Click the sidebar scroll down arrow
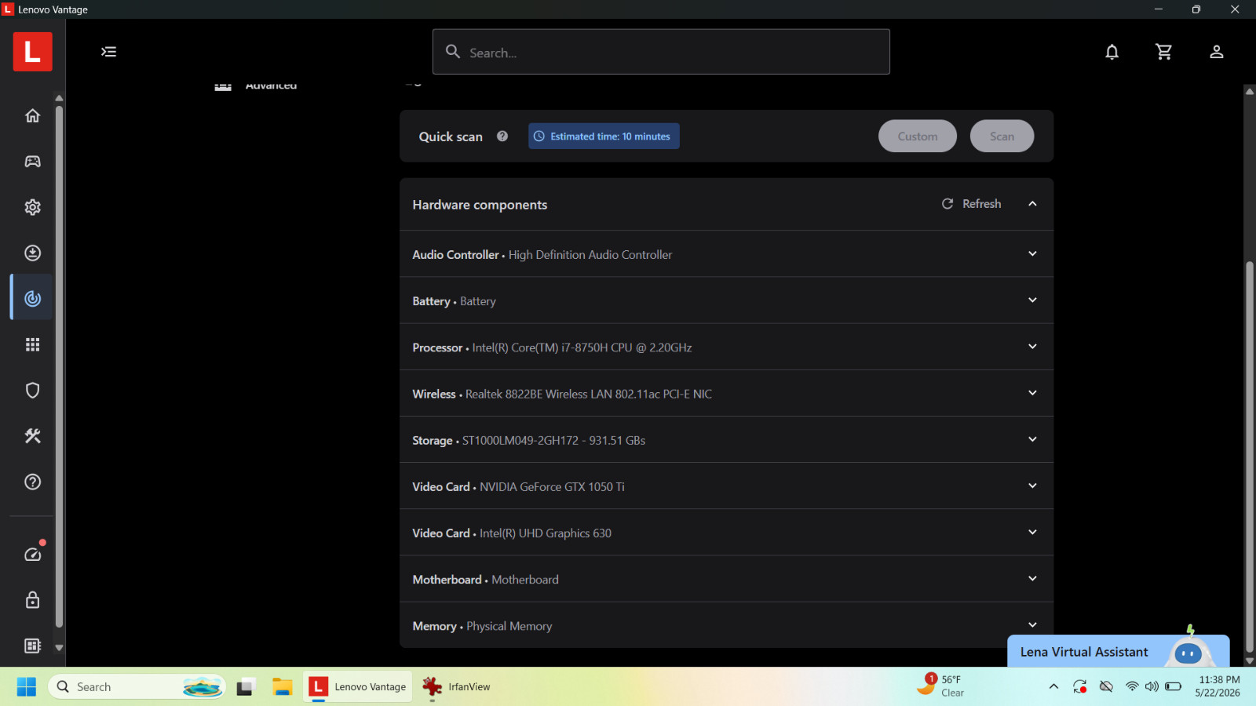The image size is (1256, 706). [59, 648]
